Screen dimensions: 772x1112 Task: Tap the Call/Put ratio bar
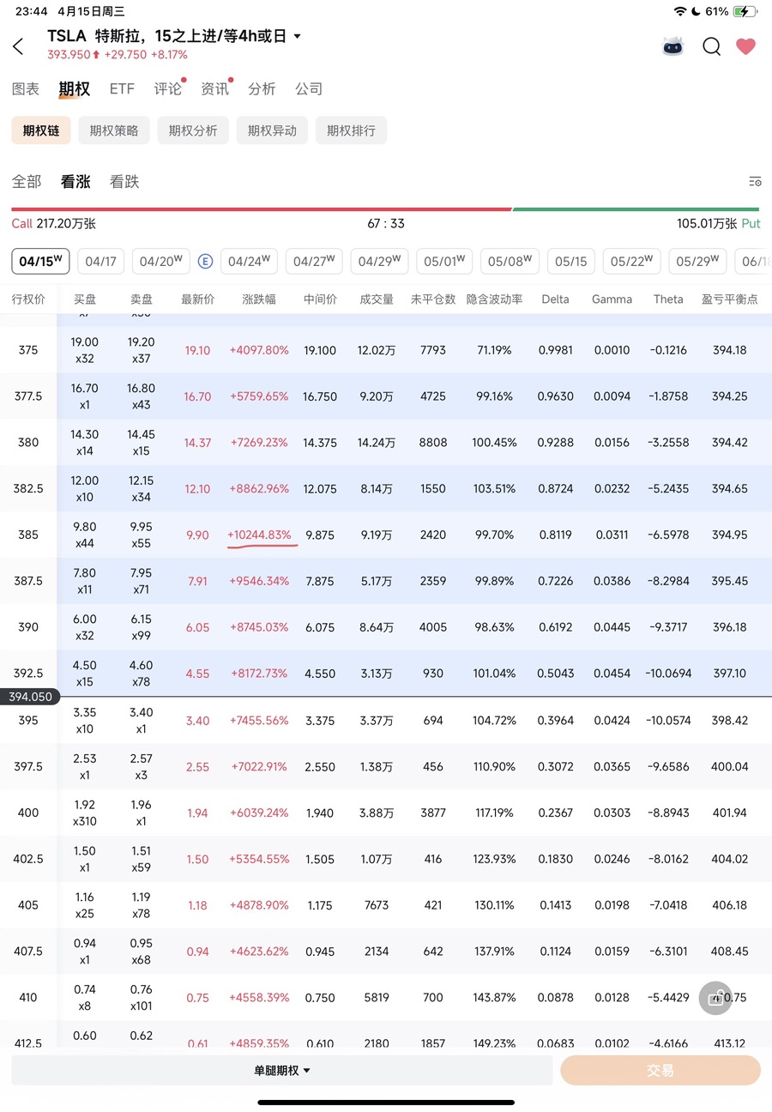point(385,208)
